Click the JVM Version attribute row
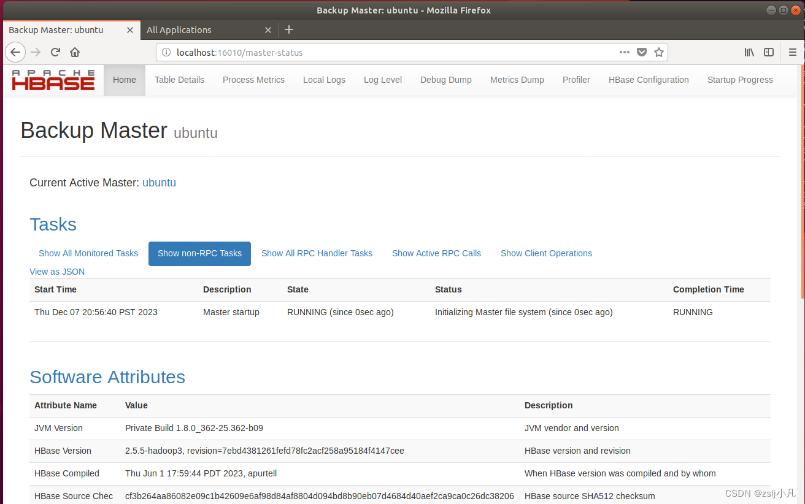Screen dimensions: 805x504 [400, 428]
